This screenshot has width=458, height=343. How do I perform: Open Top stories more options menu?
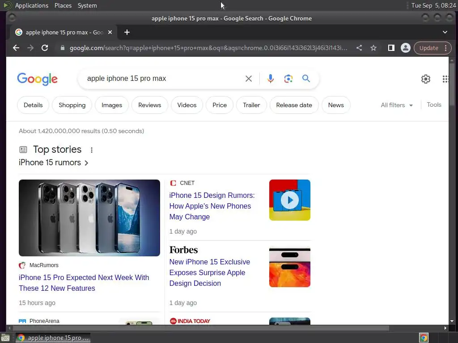pyautogui.click(x=91, y=150)
